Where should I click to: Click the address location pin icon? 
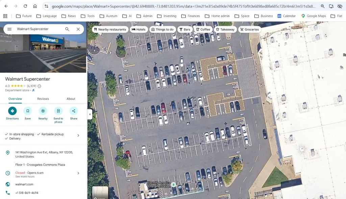[8, 153]
